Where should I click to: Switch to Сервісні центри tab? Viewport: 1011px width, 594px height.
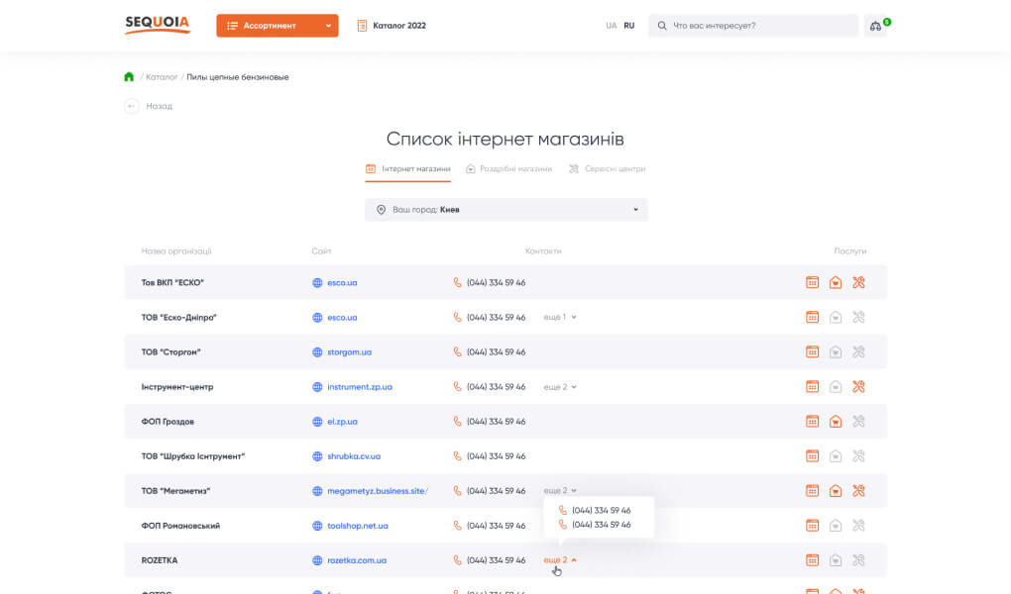coord(607,169)
